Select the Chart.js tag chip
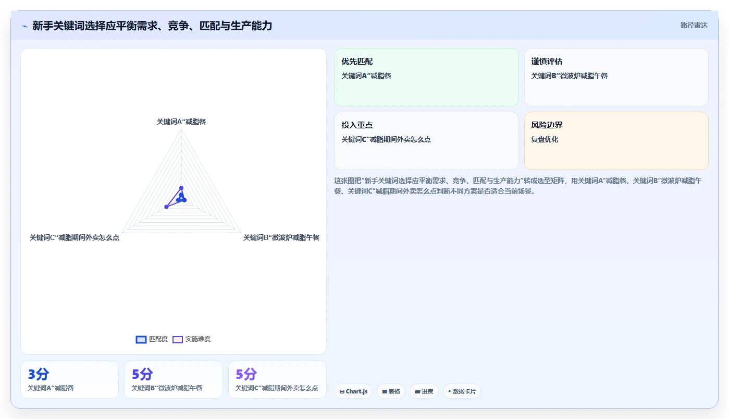The width and height of the screenshot is (729, 419). 353,391
